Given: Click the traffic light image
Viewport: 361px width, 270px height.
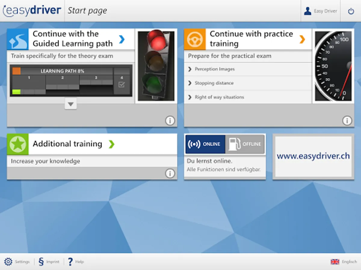Looking at the screenshot, I should [x=156, y=66].
